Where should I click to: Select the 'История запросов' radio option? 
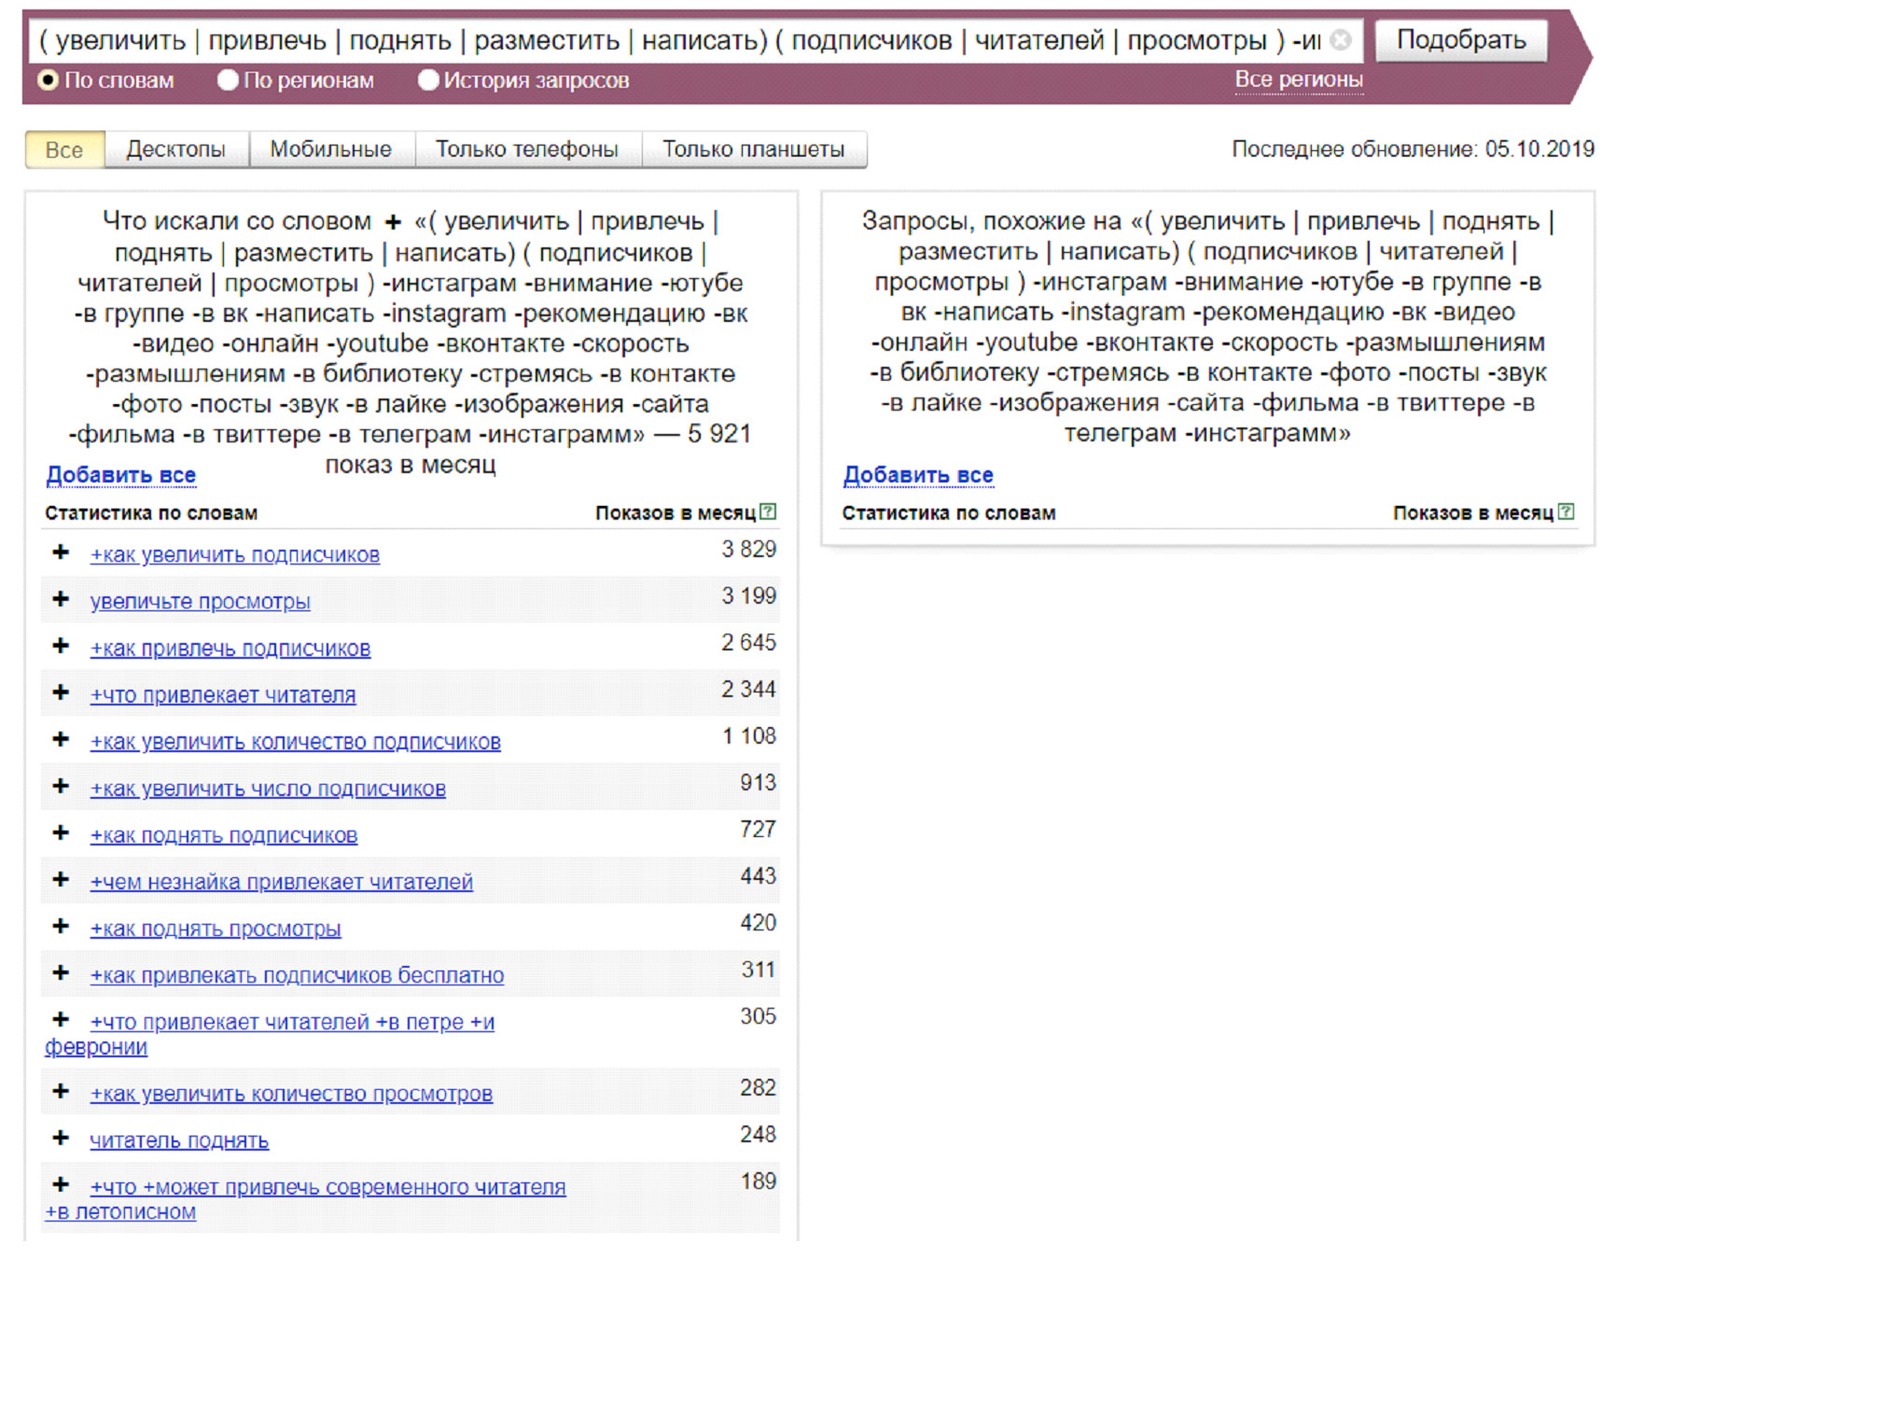428,80
